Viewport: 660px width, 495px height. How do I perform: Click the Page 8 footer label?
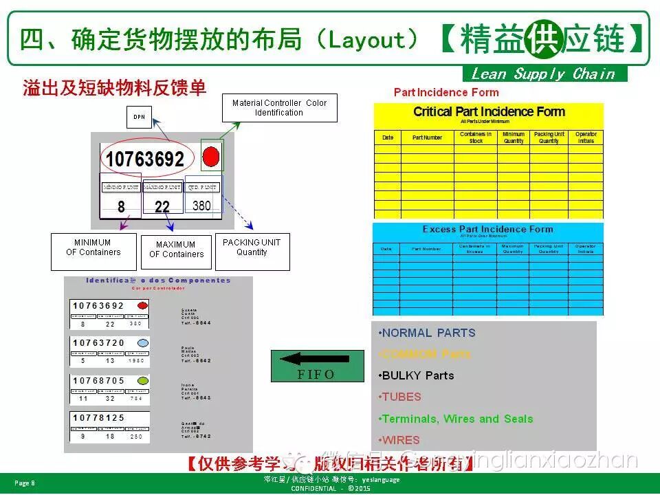click(x=25, y=483)
